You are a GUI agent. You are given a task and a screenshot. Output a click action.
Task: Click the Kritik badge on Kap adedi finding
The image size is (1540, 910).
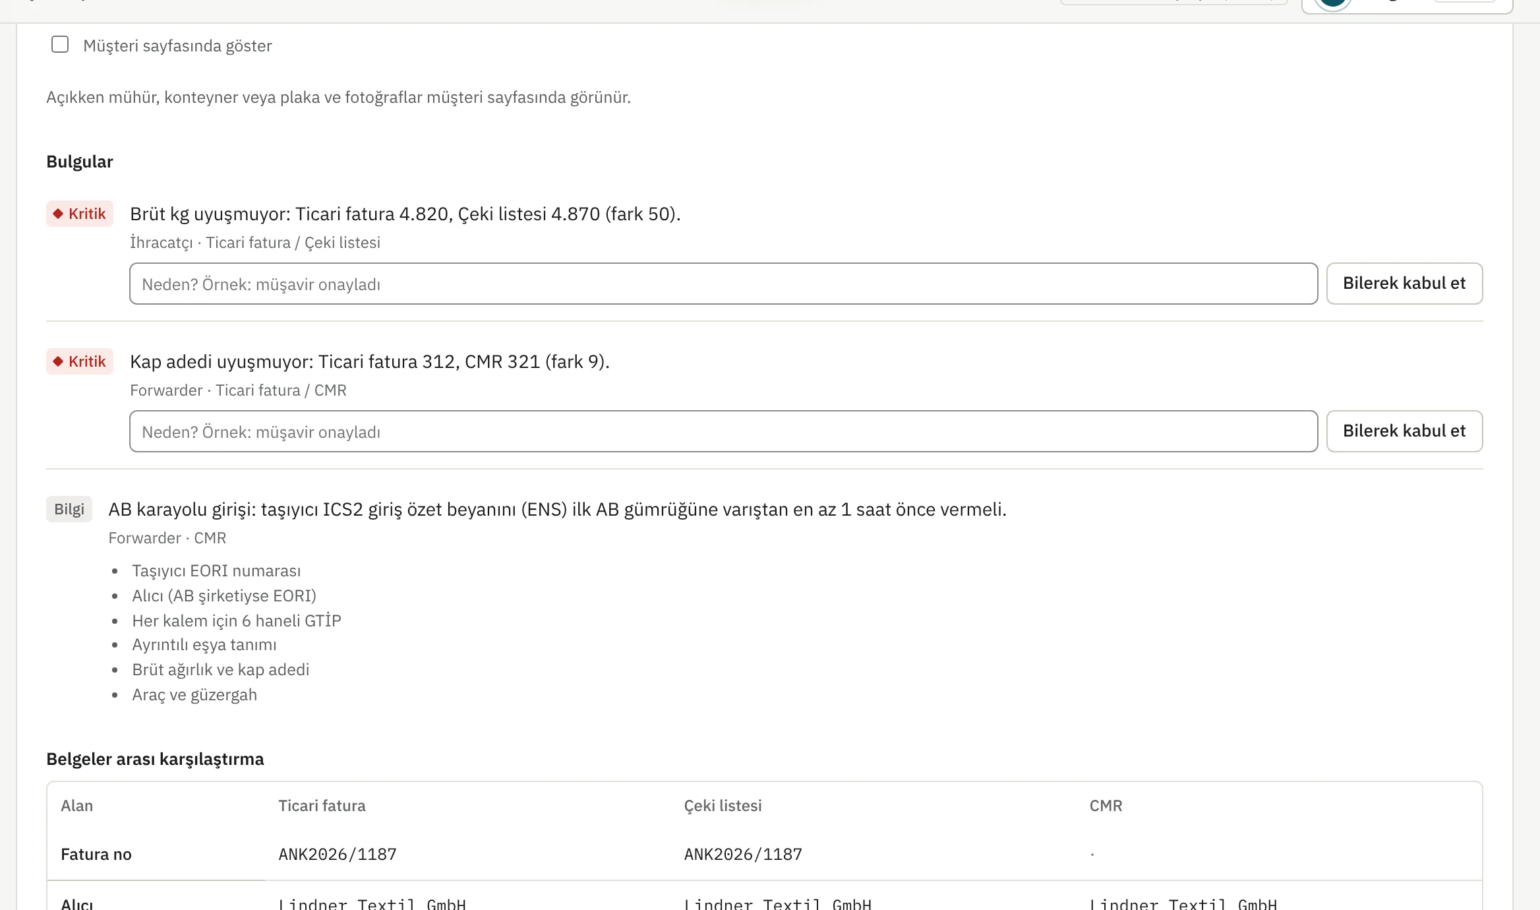pos(80,361)
